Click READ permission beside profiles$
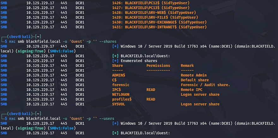Screen dimensions: 278x138 coord(151,99)
